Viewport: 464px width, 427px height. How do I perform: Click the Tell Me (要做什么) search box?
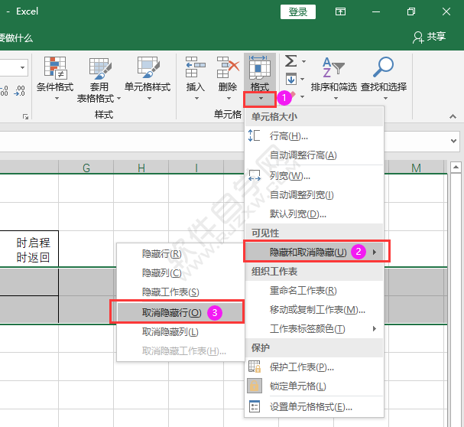pos(16,38)
